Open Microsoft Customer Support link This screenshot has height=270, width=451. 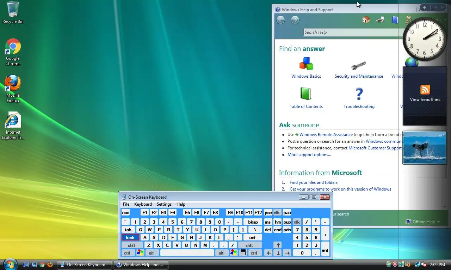coord(375,148)
